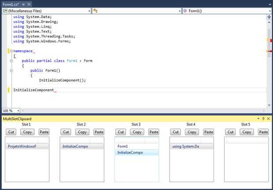Click the using System.Drawing; line

(x=36, y=22)
